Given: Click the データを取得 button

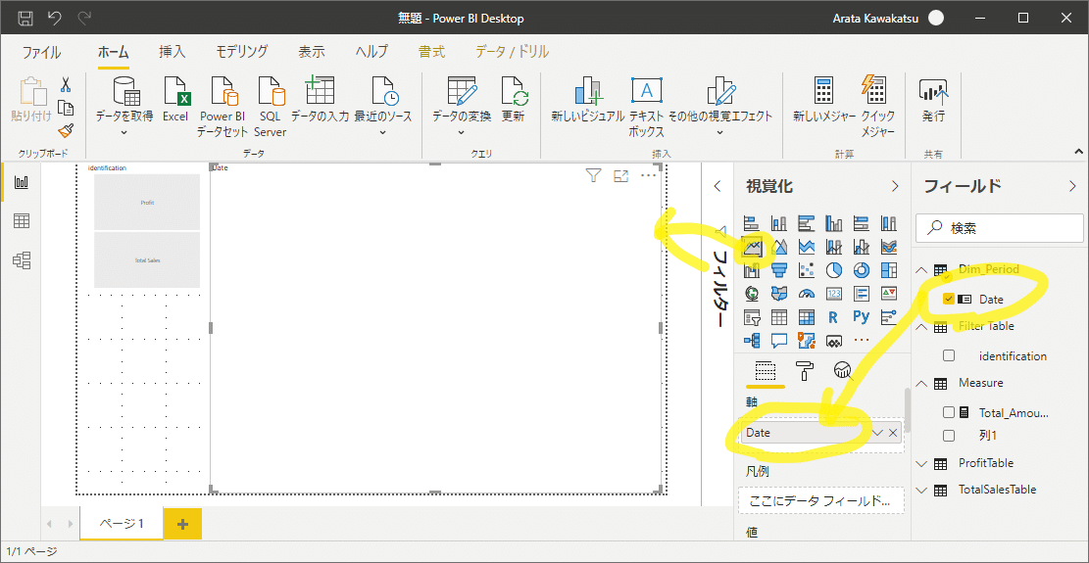Looking at the screenshot, I should click(x=124, y=106).
